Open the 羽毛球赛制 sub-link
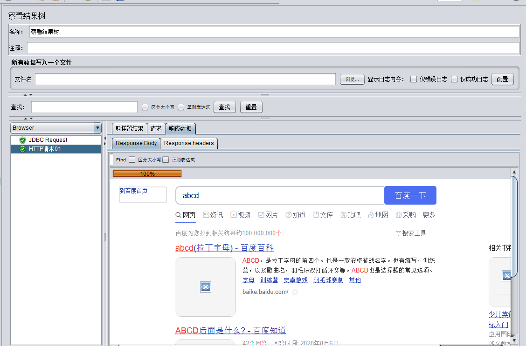Screen dimensions: 526x346 coord(328,280)
